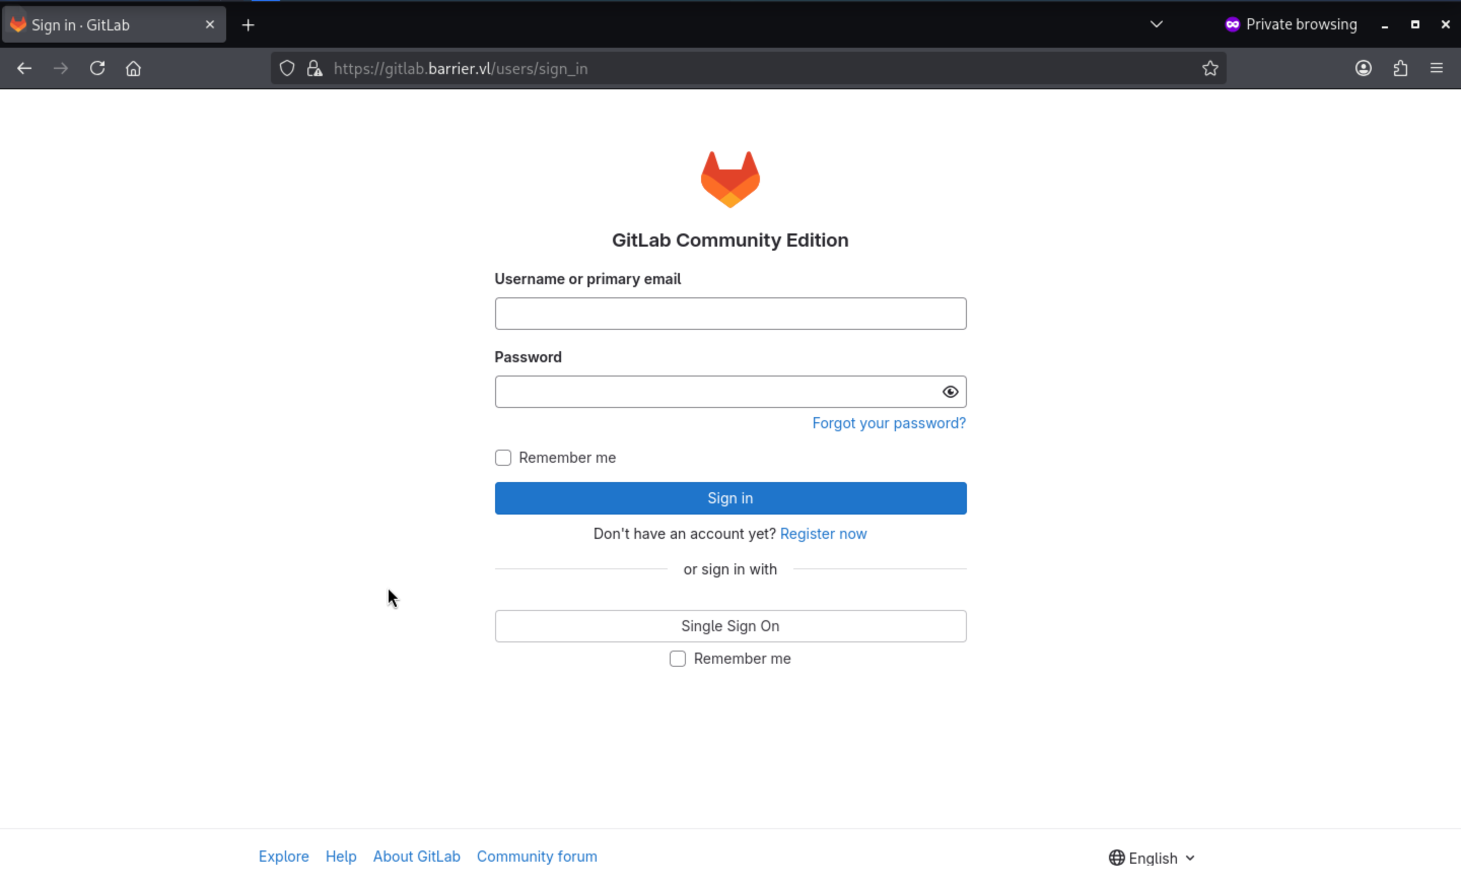Open the list all tabs chevron

pyautogui.click(x=1156, y=24)
